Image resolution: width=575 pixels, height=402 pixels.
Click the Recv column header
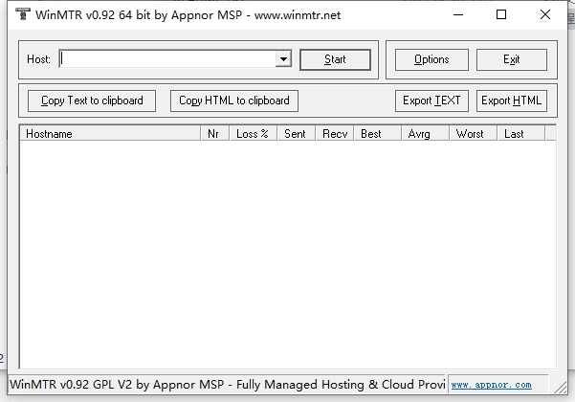[x=335, y=133]
